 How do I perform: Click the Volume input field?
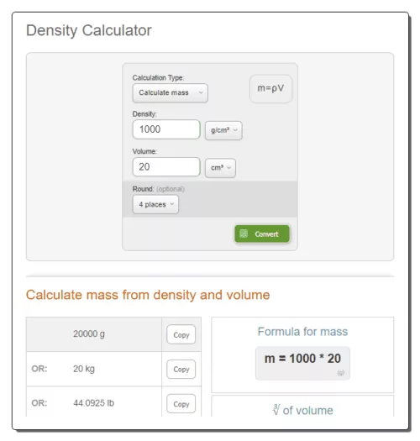click(166, 167)
